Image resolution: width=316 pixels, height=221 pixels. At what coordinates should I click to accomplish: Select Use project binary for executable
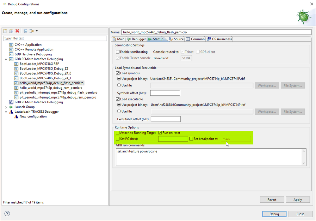(x=119, y=105)
